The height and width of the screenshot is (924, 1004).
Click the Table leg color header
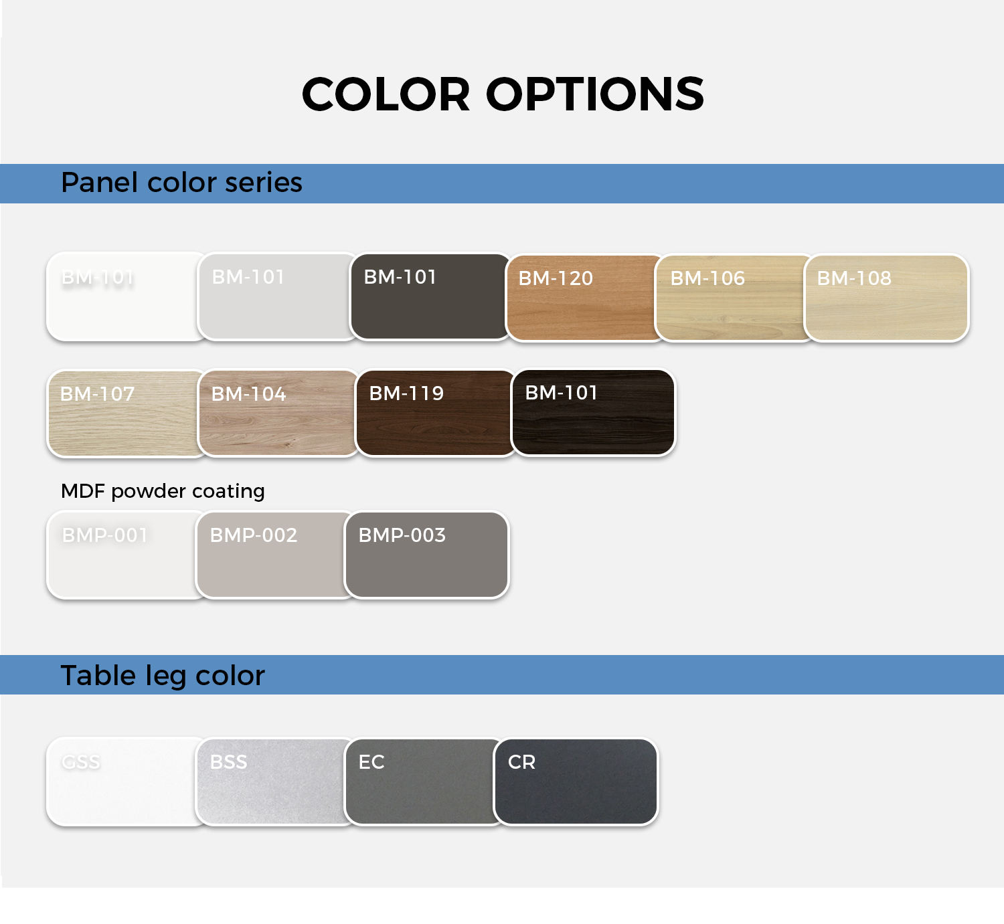click(x=163, y=676)
